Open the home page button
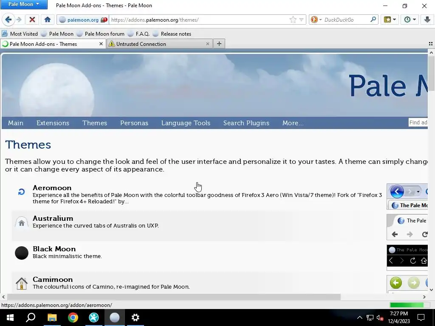435x326 pixels. click(48, 20)
